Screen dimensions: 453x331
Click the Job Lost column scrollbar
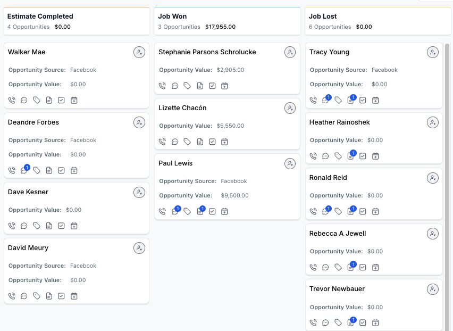click(447, 185)
